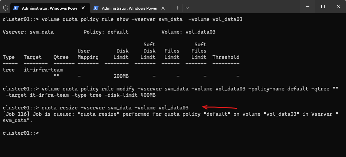Click the 400MB value in the modify command
Viewport: 346px width, 157px height.
point(148,95)
